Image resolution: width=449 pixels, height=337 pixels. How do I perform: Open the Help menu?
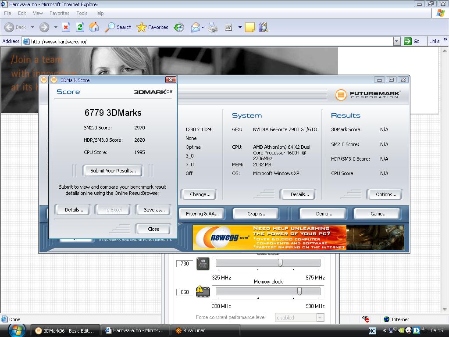[x=99, y=13]
